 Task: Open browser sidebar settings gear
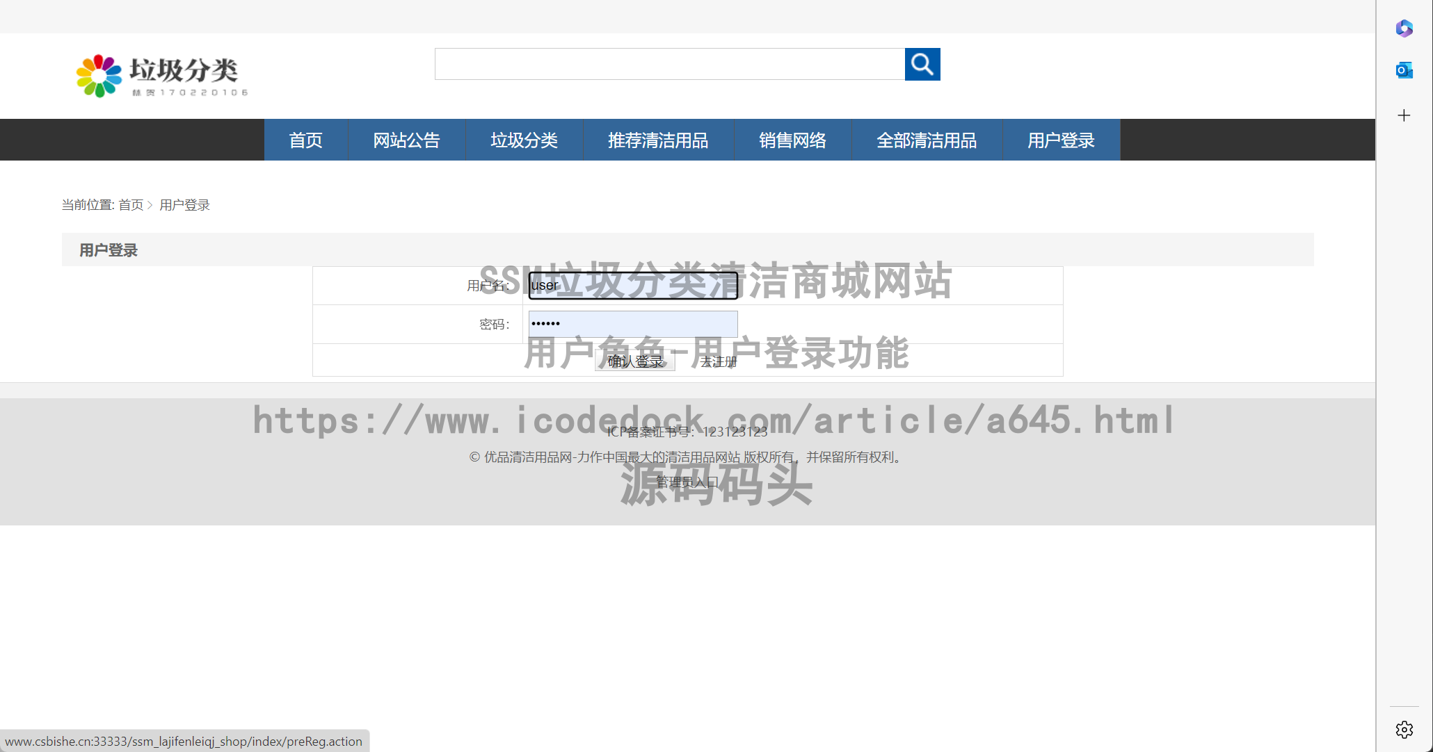(1404, 730)
